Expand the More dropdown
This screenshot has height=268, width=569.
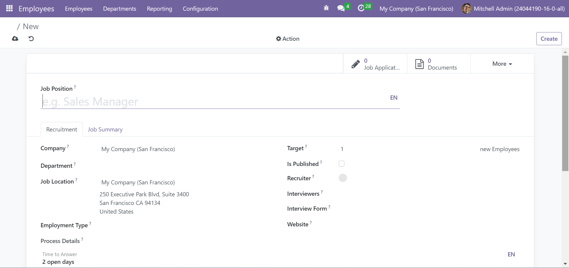502,64
